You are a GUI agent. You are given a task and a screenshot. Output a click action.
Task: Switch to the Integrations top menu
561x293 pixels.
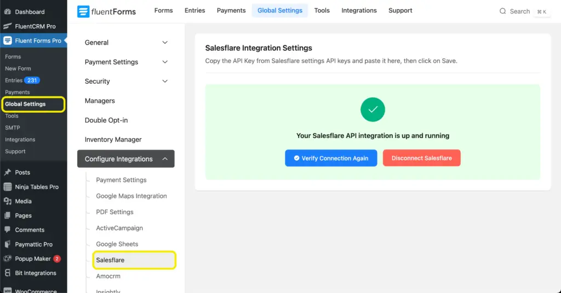pos(359,10)
